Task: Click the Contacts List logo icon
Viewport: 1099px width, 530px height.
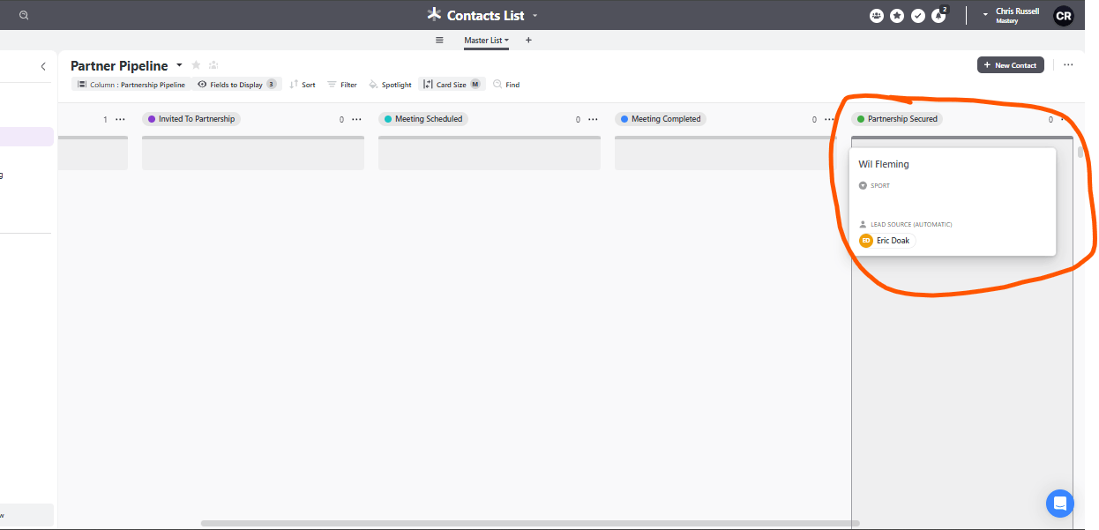Action: click(x=434, y=14)
